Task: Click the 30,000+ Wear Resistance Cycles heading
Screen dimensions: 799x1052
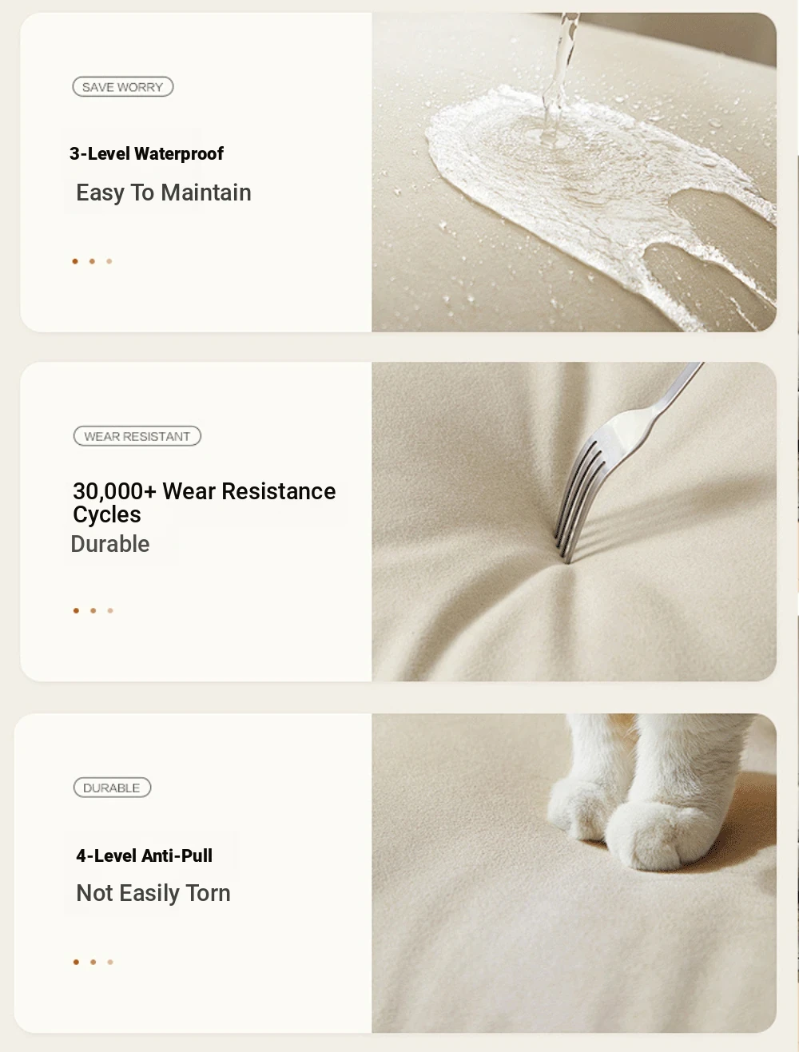Action: pos(205,502)
